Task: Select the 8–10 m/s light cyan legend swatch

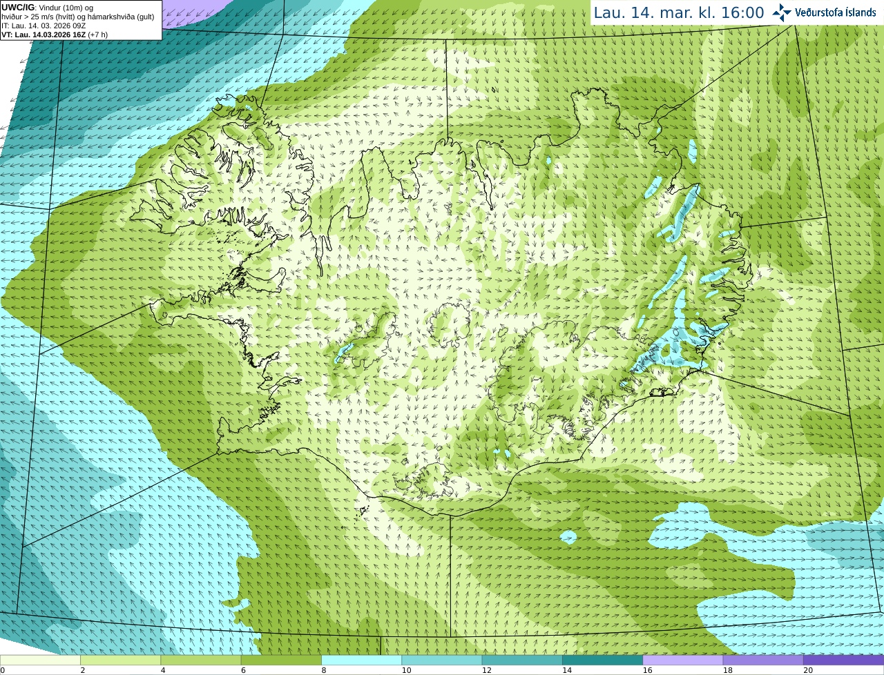Action: coord(362,661)
